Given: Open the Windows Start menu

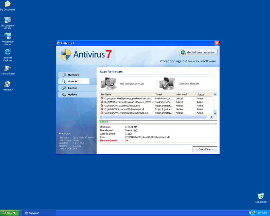Looking at the screenshot, I should tap(9, 213).
